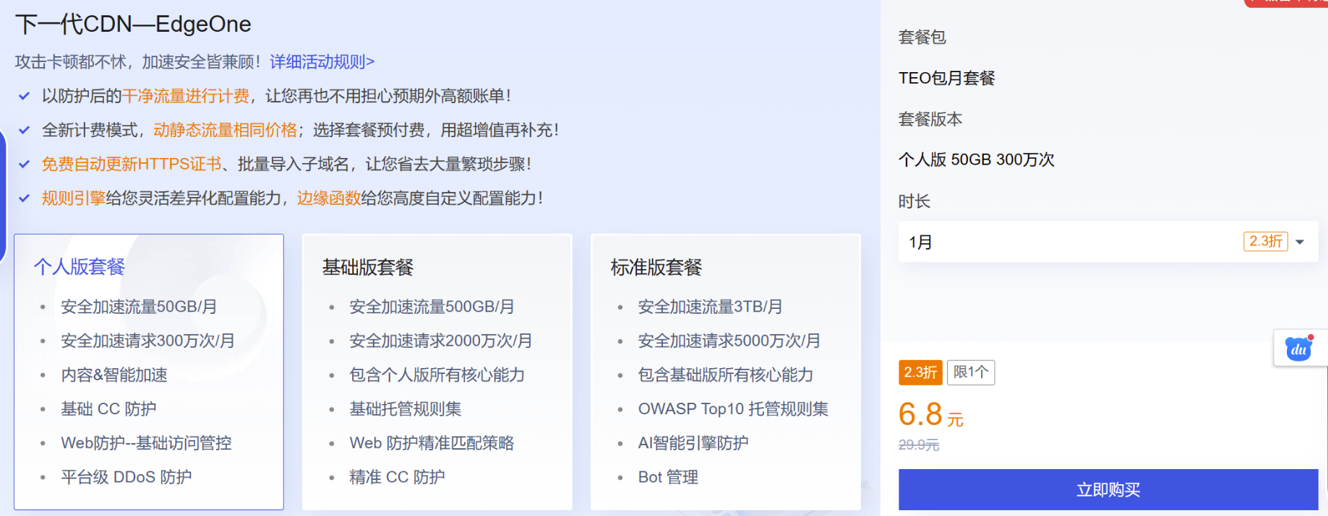
Task: Click 安全加速流量50GB/月 in 个人版
Action: 139,307
